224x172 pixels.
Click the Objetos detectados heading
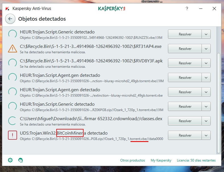[42, 19]
